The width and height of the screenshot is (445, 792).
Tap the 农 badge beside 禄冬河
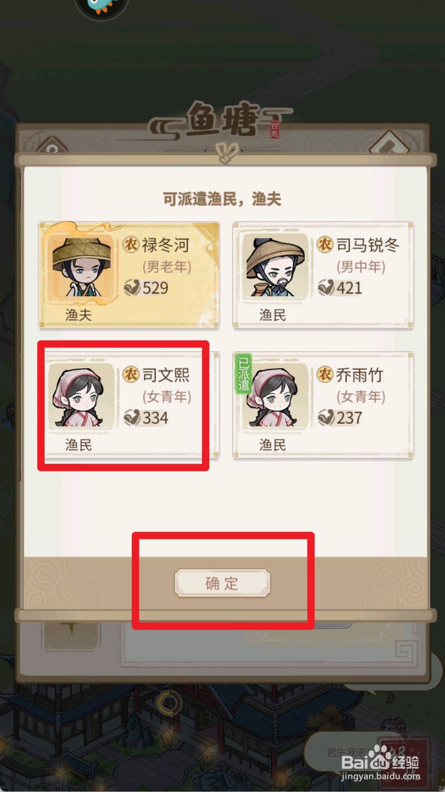[131, 245]
